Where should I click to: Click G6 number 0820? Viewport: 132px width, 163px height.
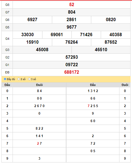pos(111,20)
